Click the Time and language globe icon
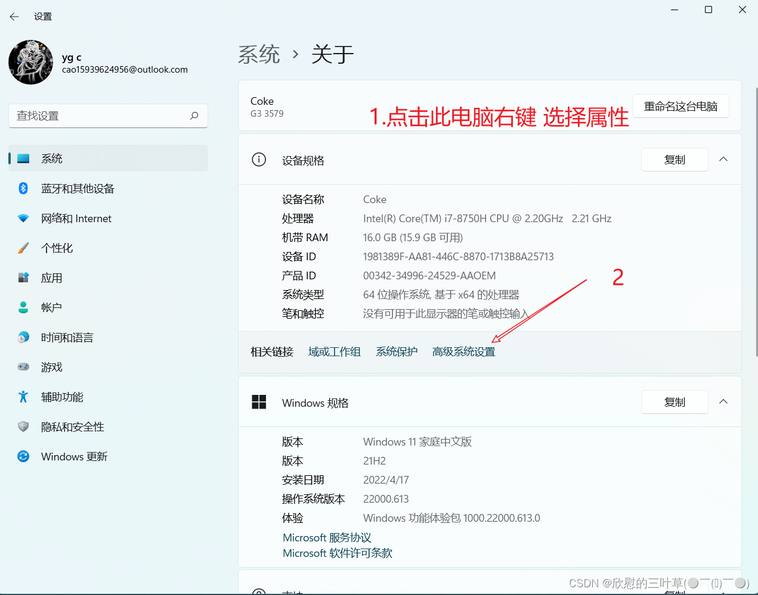The image size is (758, 595). pos(23,337)
